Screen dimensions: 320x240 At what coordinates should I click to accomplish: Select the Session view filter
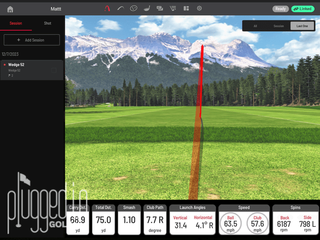(278, 26)
